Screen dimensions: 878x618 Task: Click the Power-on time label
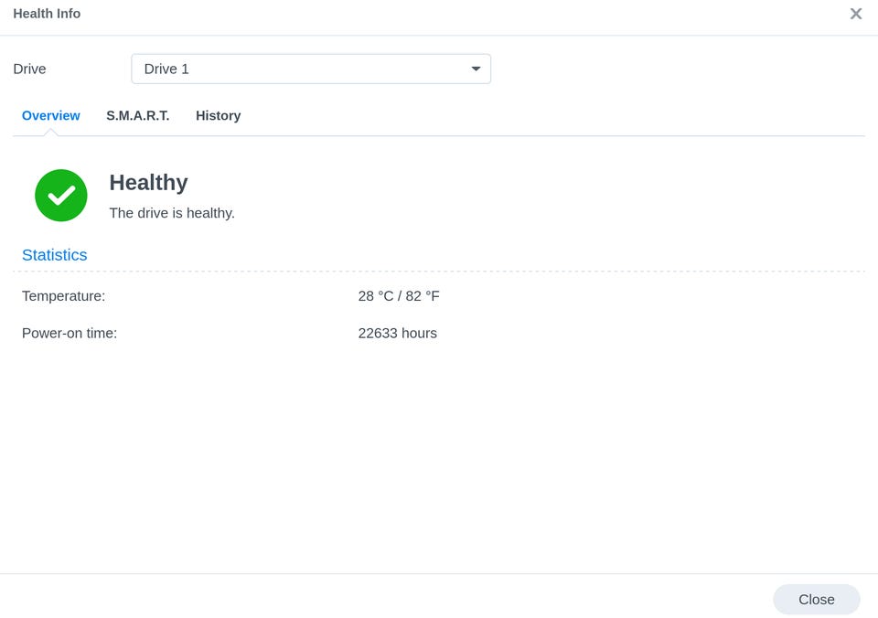70,333
